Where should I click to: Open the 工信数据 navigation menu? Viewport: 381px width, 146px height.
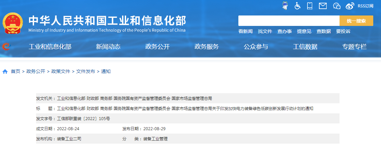pos(305,46)
